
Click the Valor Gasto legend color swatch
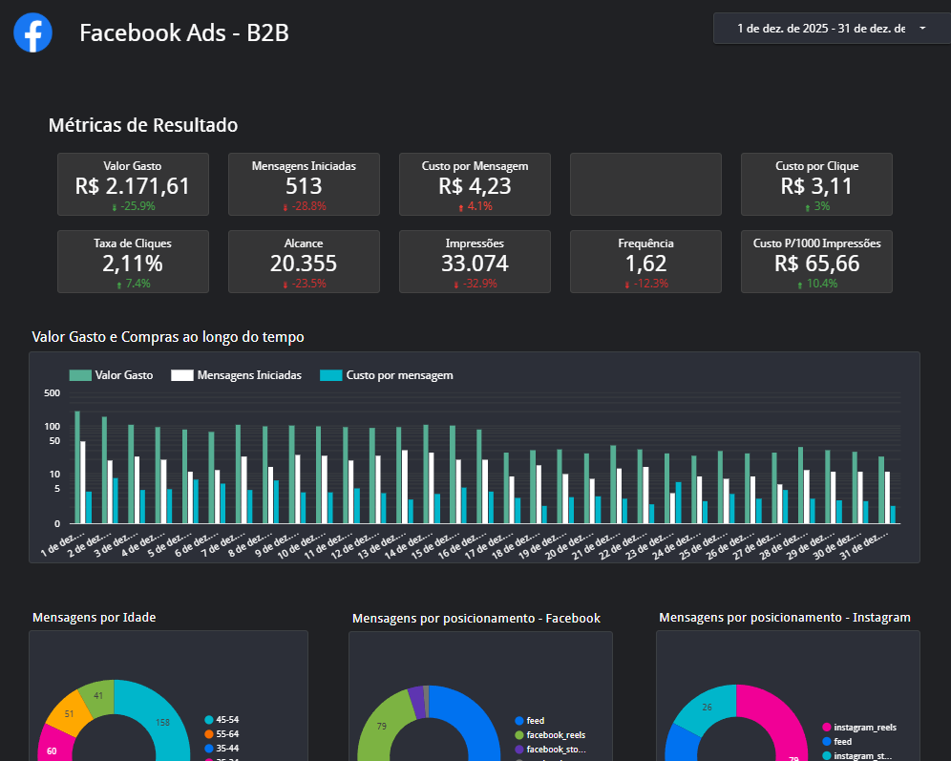point(80,375)
